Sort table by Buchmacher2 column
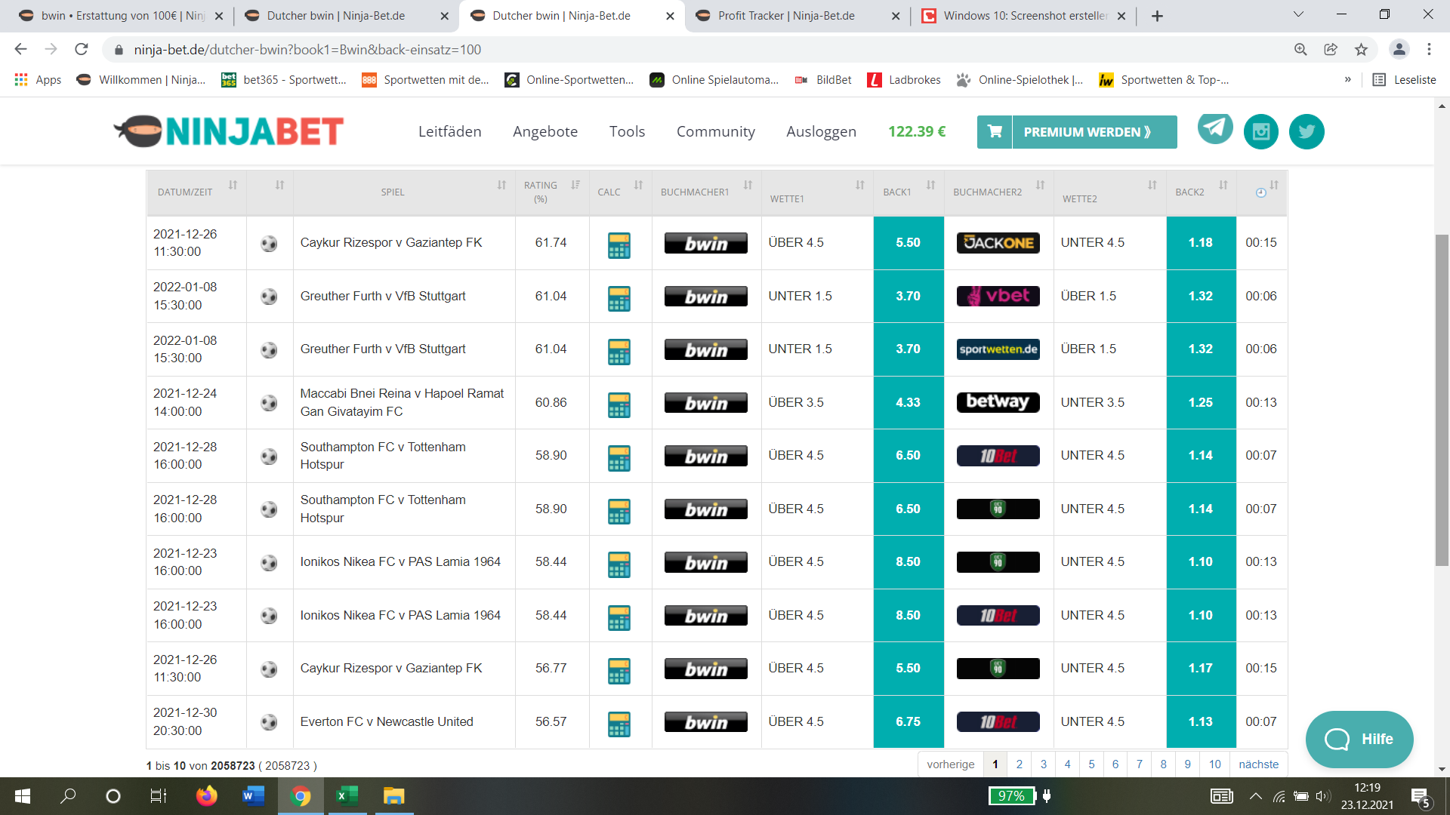Screen dimensions: 1450x815 (998, 192)
